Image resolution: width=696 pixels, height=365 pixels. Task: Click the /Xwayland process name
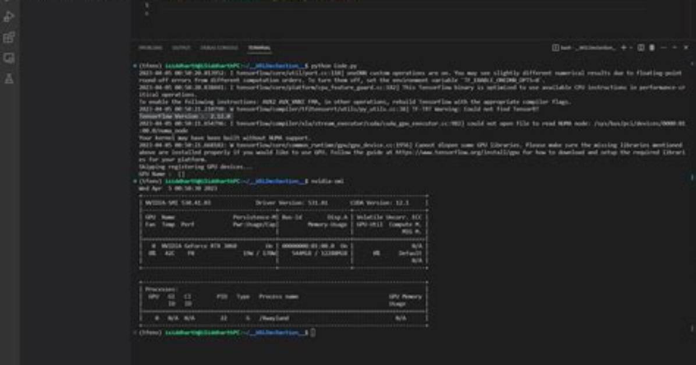[274, 318]
